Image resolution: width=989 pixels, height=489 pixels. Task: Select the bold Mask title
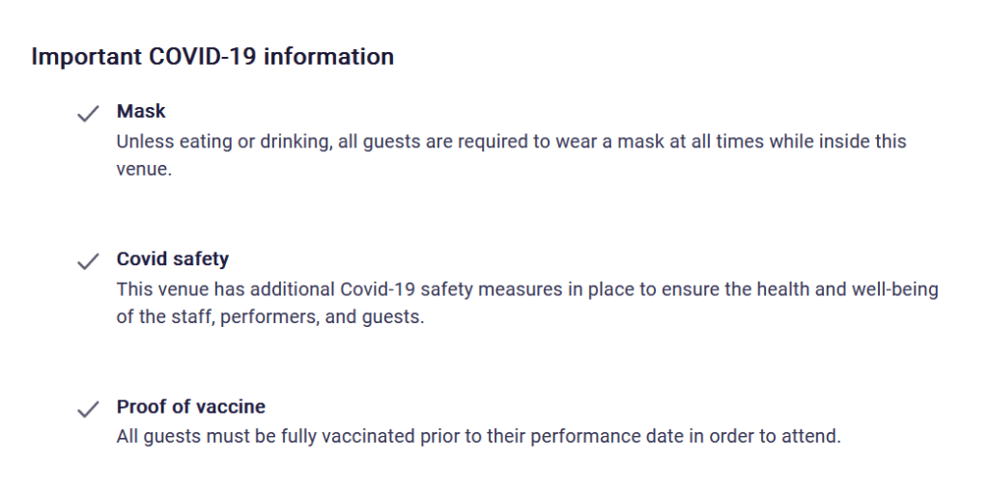[141, 112]
